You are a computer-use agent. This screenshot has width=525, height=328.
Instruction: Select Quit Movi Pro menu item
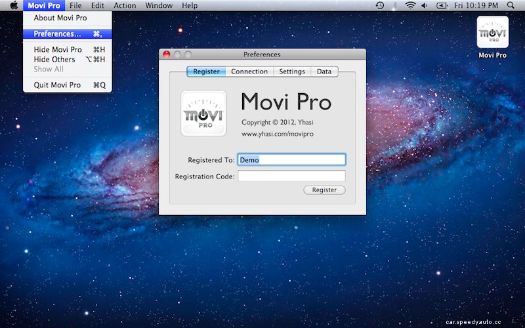(58, 85)
